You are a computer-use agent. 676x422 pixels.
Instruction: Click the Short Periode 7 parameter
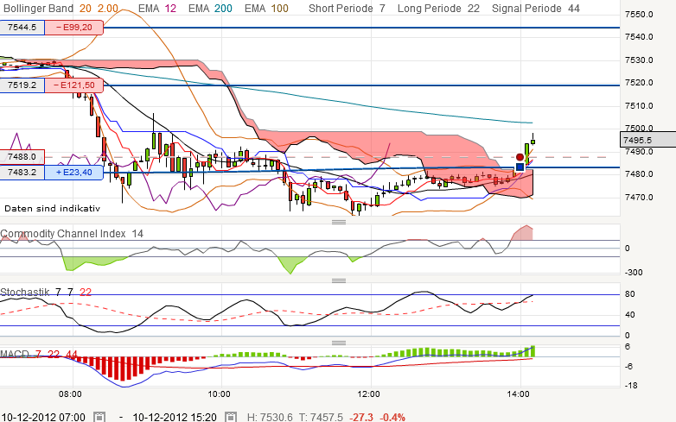click(x=347, y=8)
